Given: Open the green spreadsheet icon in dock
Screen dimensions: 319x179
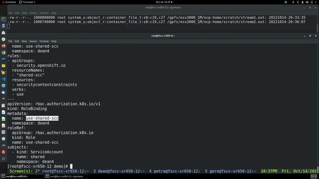Looking at the screenshot, I should (x=3, y=119).
